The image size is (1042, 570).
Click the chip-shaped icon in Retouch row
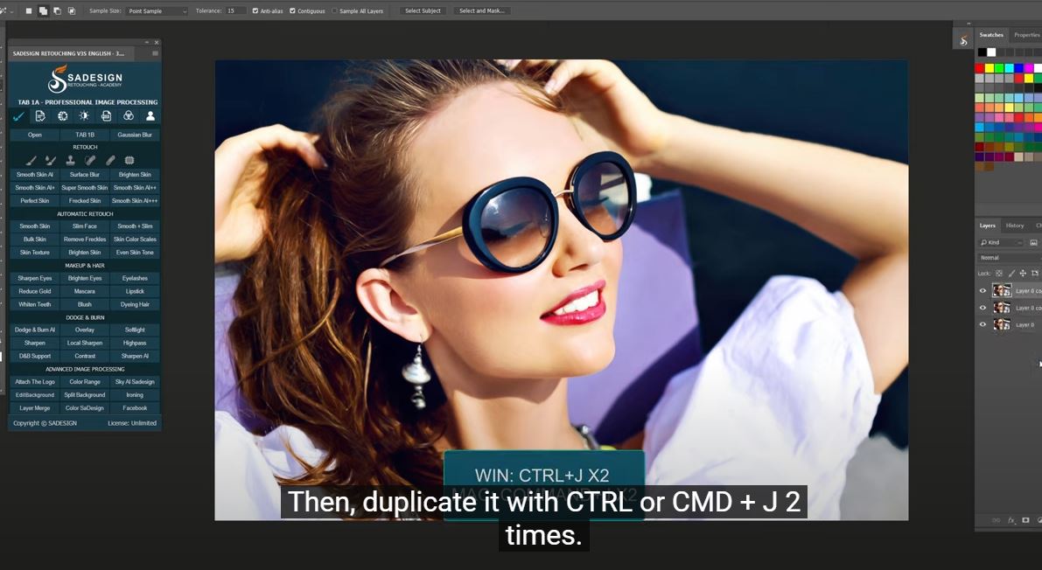click(129, 160)
